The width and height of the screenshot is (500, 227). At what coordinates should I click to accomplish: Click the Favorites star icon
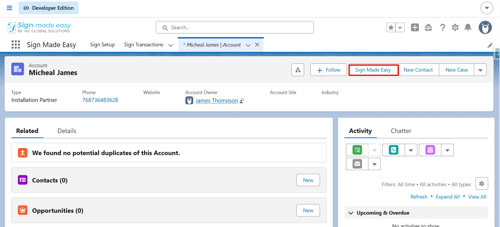click(391, 27)
